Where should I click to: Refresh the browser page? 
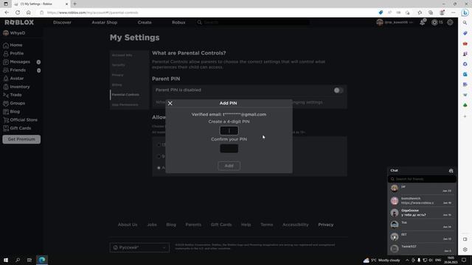pos(18,13)
